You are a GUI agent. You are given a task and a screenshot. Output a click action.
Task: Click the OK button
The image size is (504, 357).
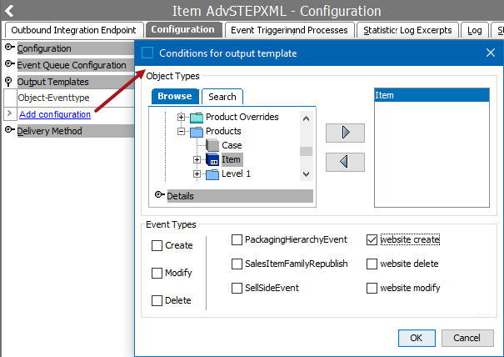click(x=416, y=338)
